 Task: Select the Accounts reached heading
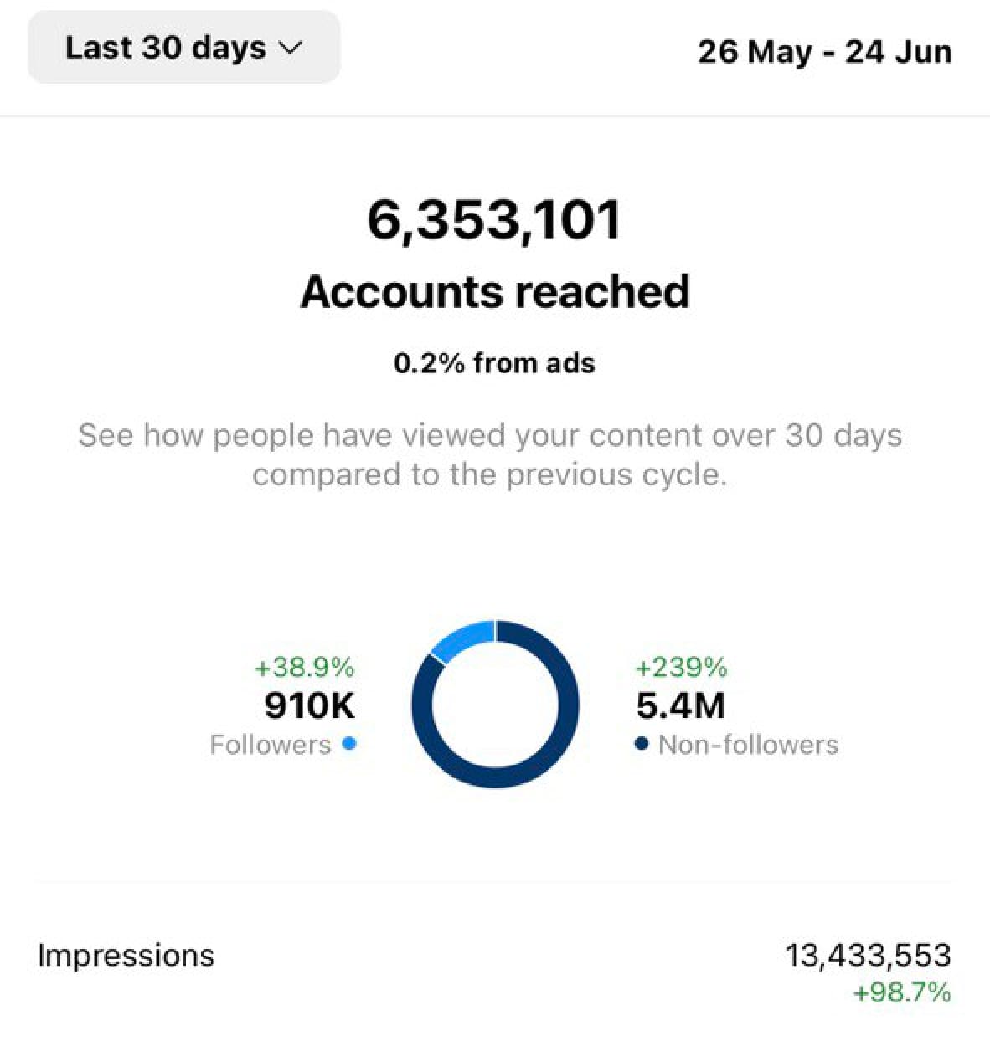(494, 292)
